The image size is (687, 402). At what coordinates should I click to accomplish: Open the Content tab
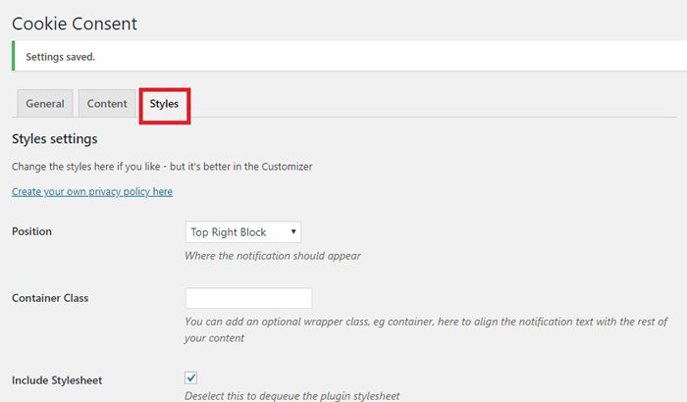[107, 103]
